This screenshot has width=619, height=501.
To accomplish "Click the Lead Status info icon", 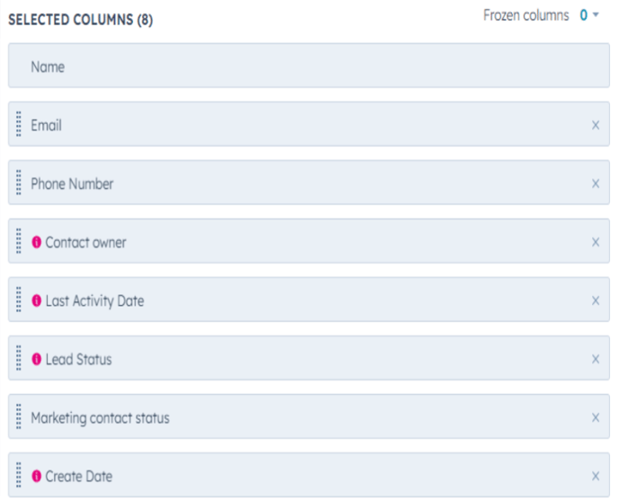I will pyautogui.click(x=37, y=359).
